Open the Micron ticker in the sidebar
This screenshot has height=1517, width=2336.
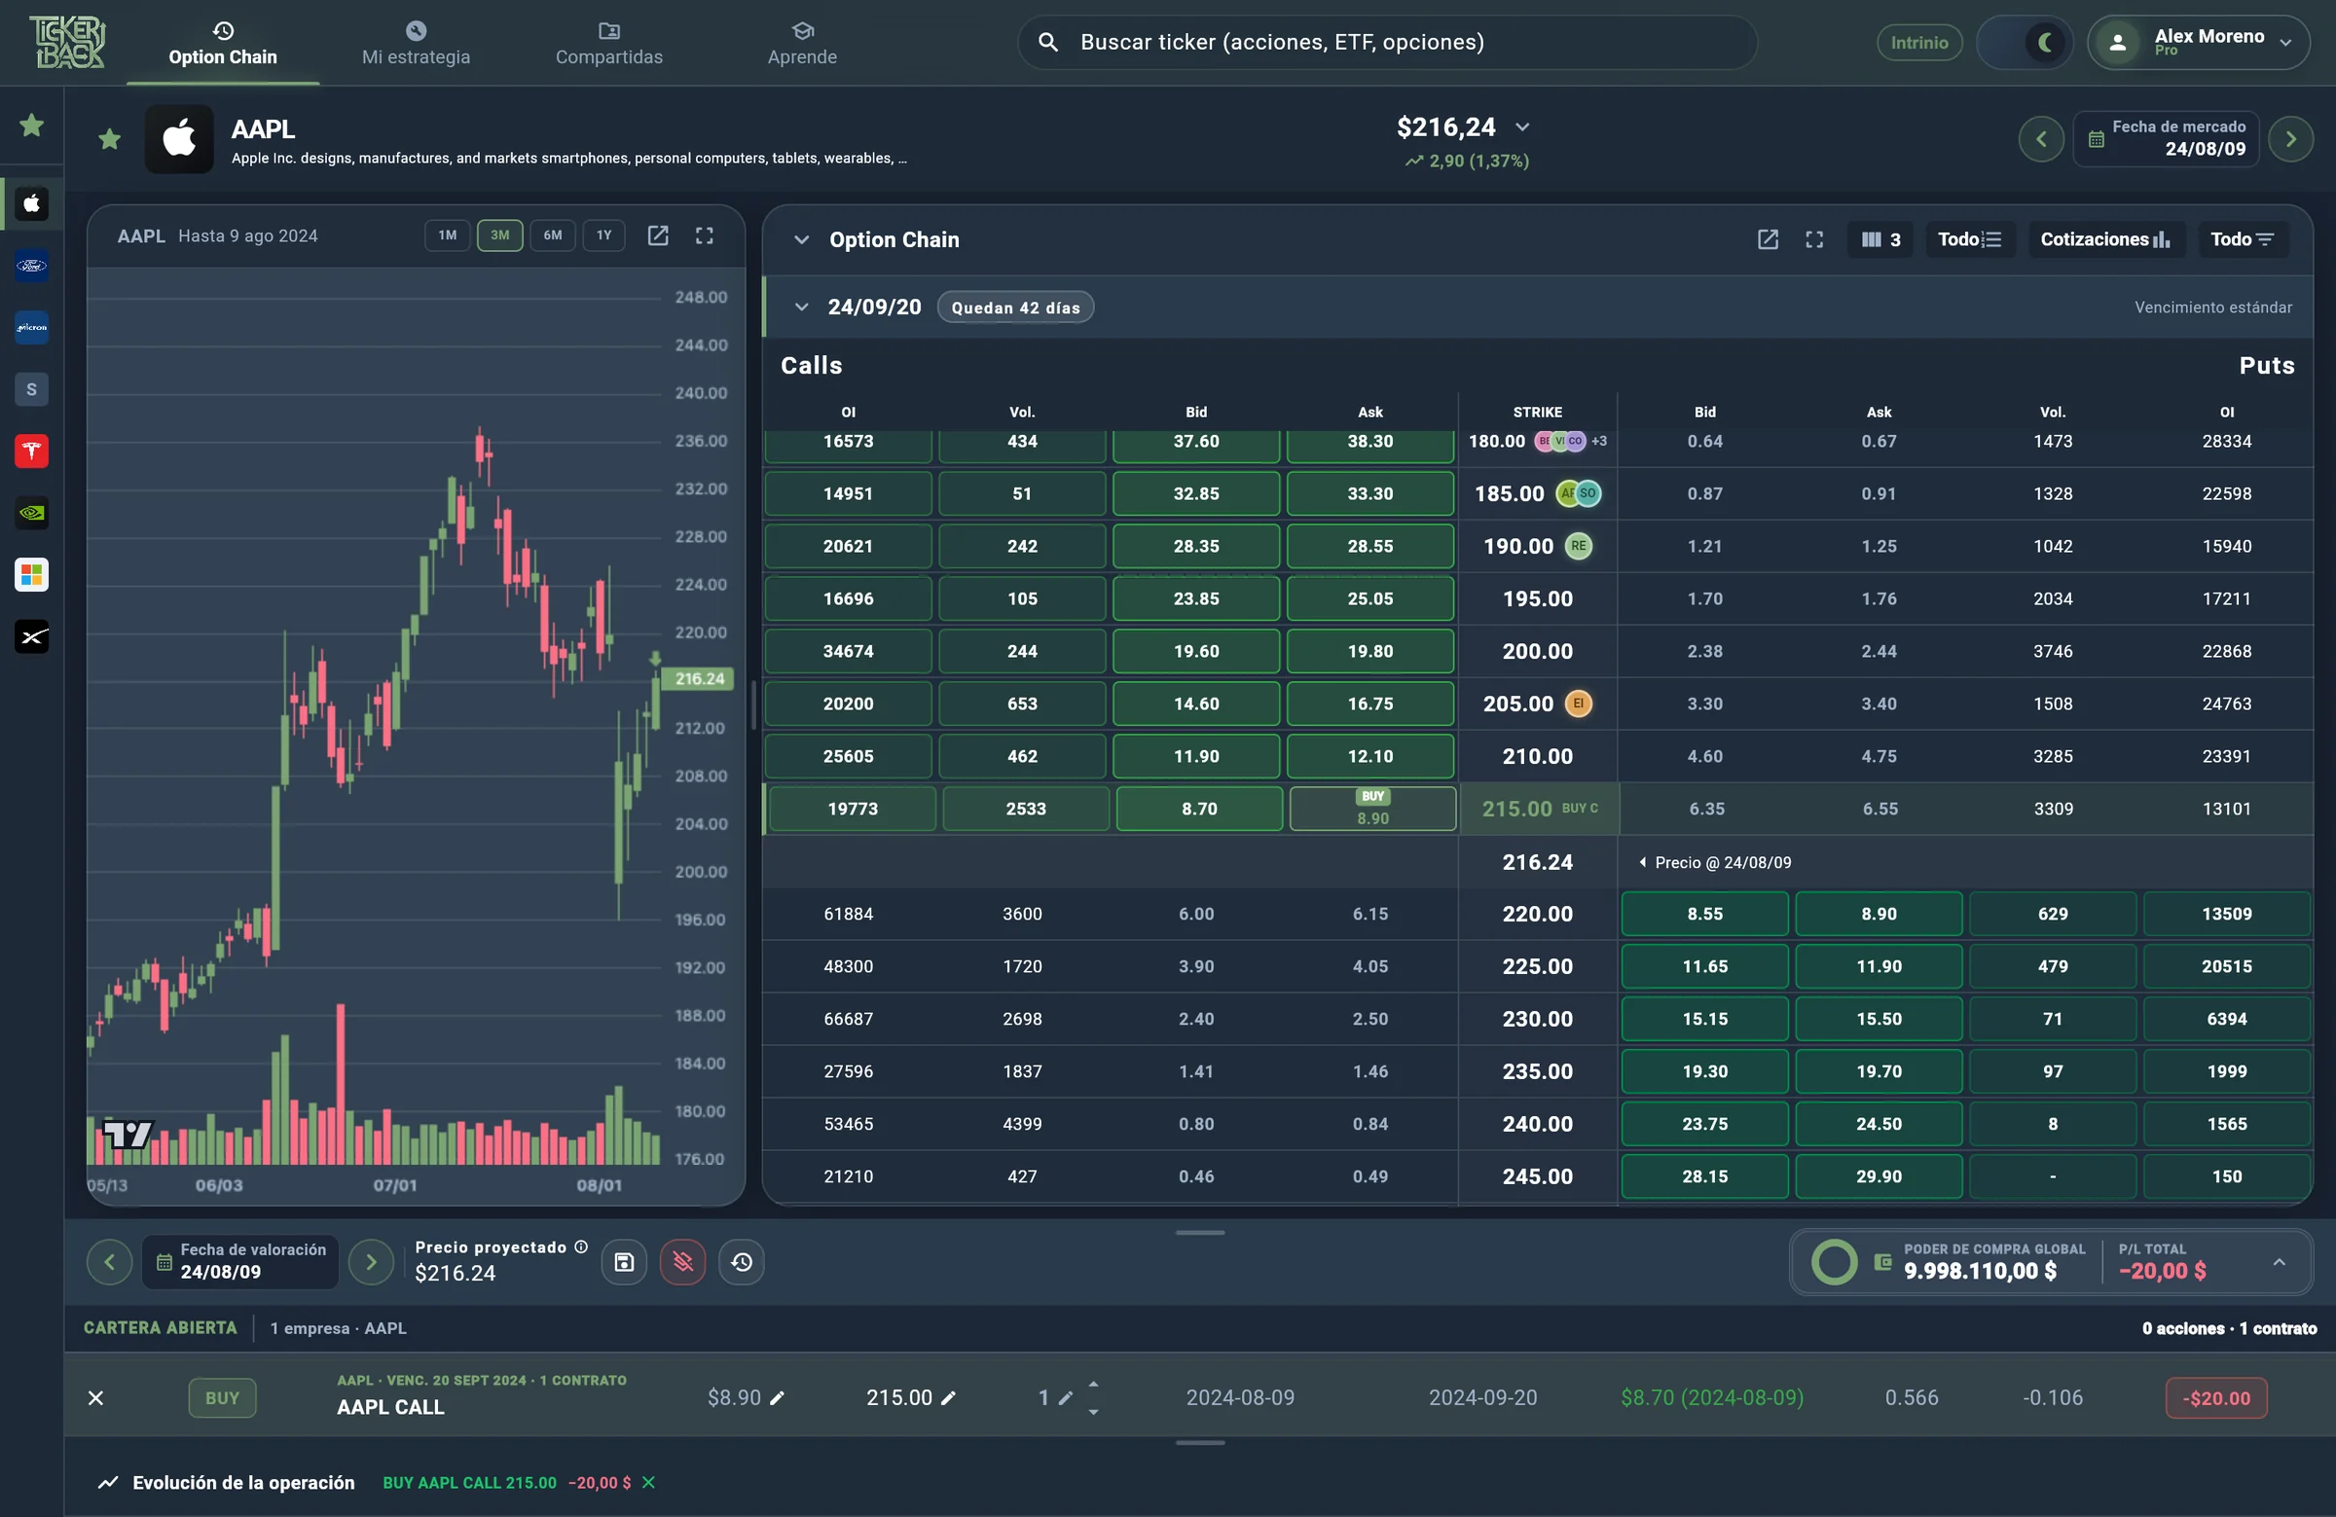pos(32,328)
